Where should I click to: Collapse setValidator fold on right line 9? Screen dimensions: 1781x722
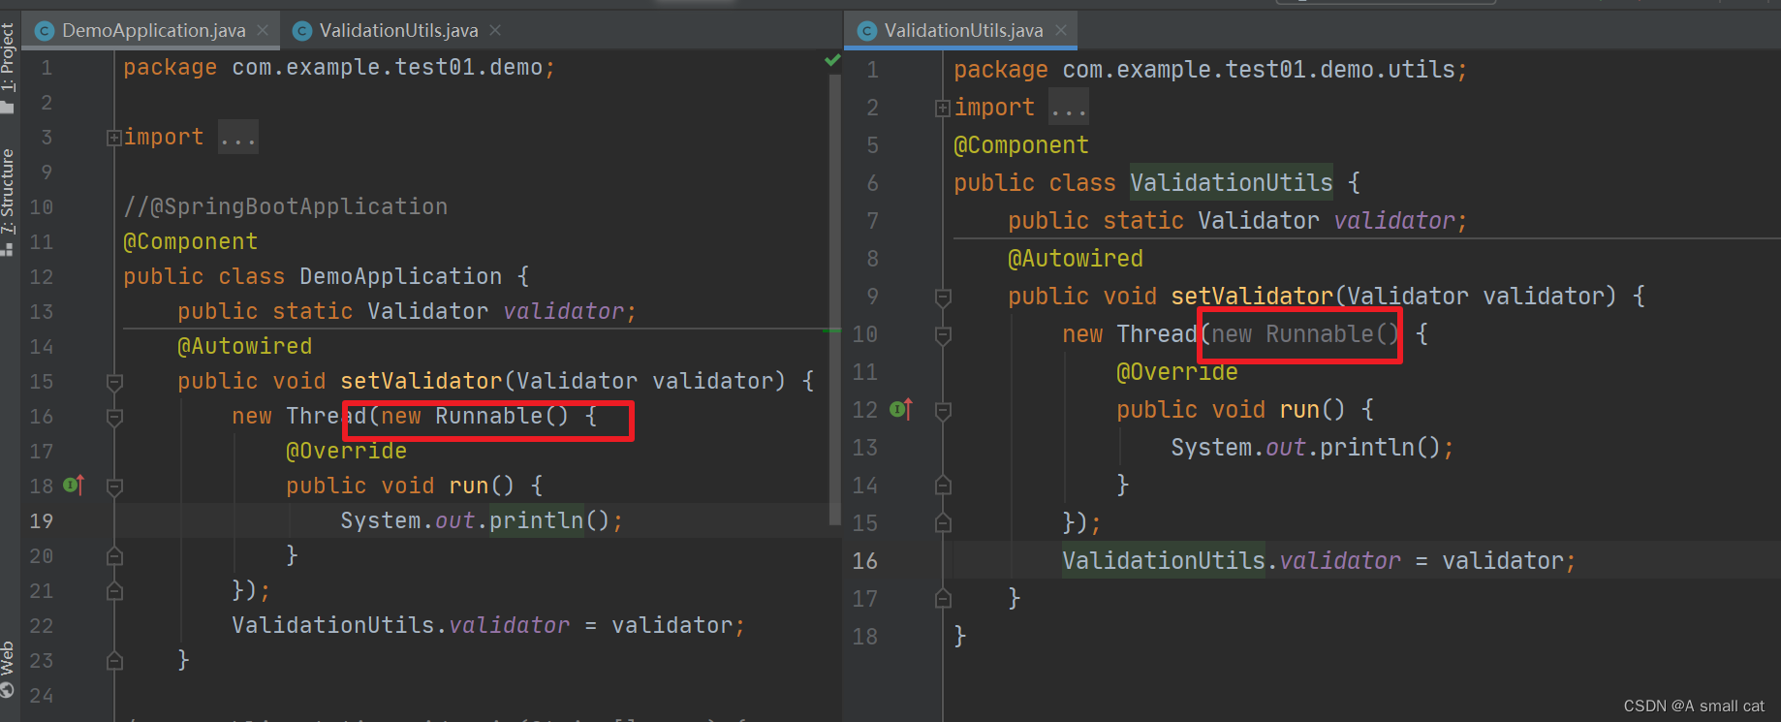tap(943, 298)
